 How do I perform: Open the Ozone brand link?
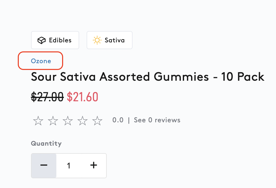pyautogui.click(x=41, y=61)
